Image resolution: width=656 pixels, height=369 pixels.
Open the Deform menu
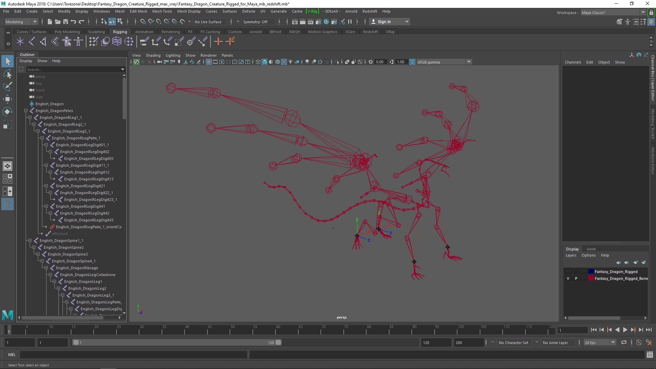[x=248, y=11]
